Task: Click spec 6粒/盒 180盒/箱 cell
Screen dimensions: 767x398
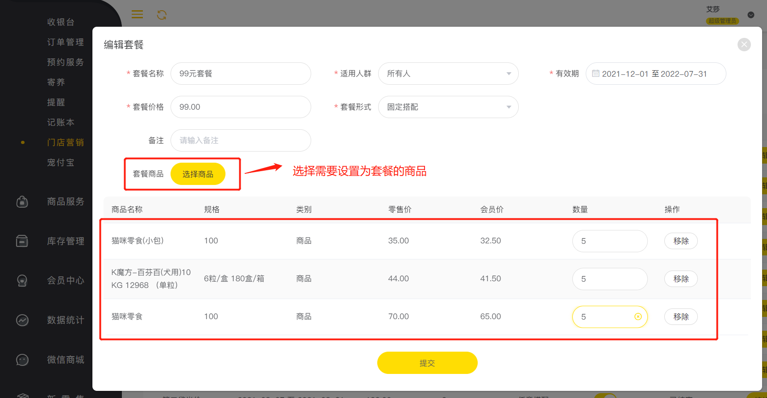Action: pyautogui.click(x=234, y=279)
